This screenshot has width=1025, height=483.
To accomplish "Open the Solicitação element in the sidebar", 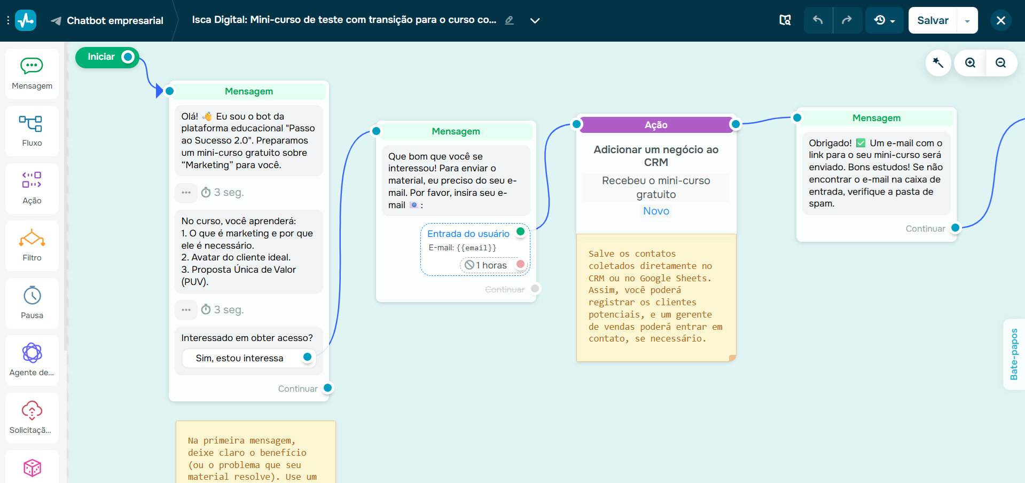I will tap(32, 417).
